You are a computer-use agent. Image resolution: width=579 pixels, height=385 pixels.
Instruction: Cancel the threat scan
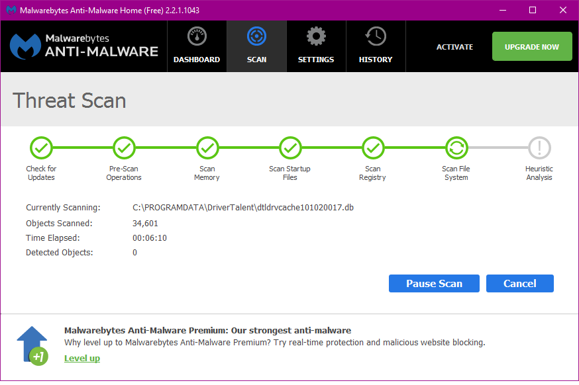click(x=520, y=284)
